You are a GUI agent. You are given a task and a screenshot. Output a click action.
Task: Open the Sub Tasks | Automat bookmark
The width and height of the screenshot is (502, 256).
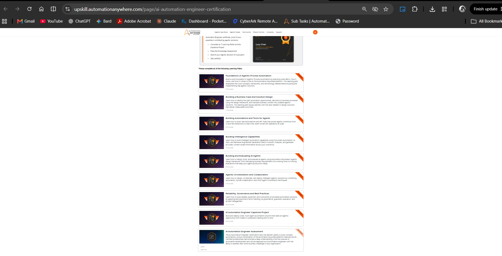pyautogui.click(x=307, y=21)
